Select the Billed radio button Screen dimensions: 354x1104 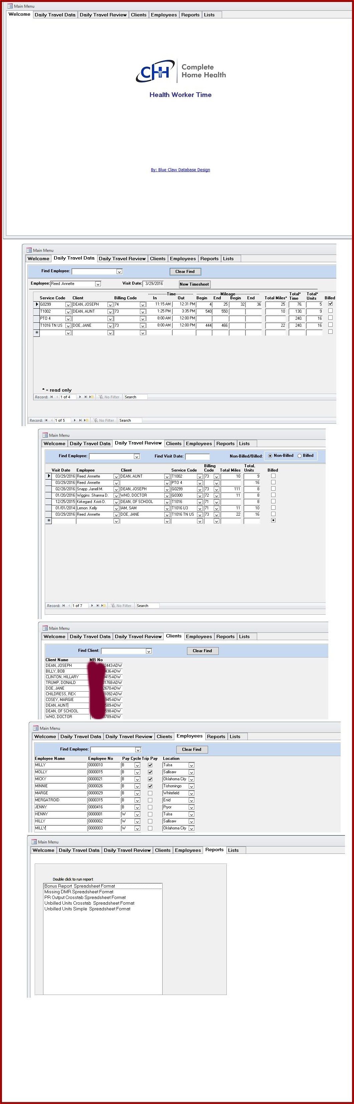click(x=300, y=456)
